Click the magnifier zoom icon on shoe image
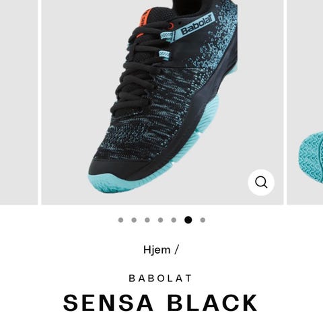The width and height of the screenshot is (323, 323). click(261, 182)
